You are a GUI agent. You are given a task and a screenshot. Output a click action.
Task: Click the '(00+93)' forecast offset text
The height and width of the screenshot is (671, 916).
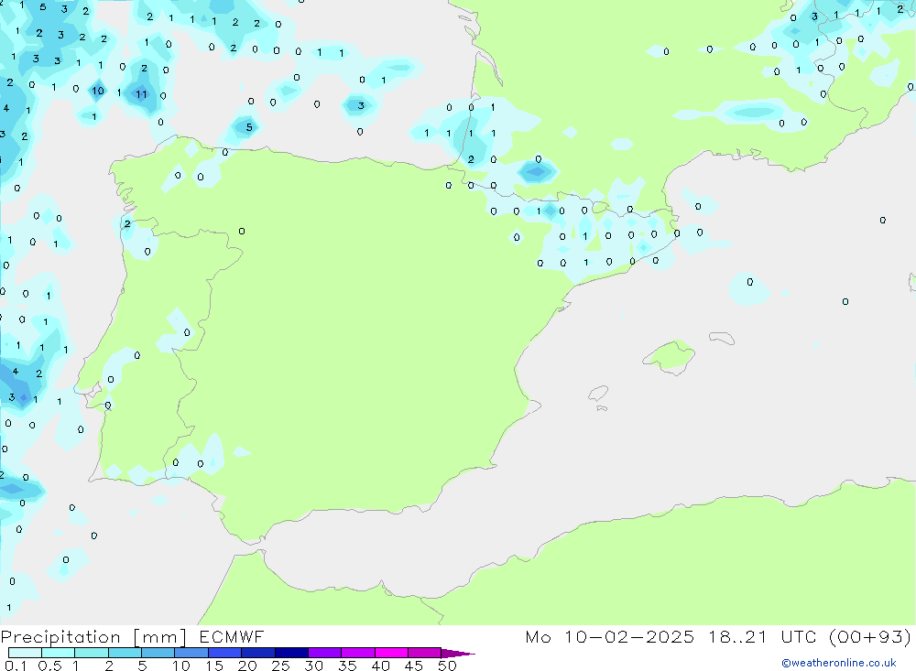click(x=870, y=636)
